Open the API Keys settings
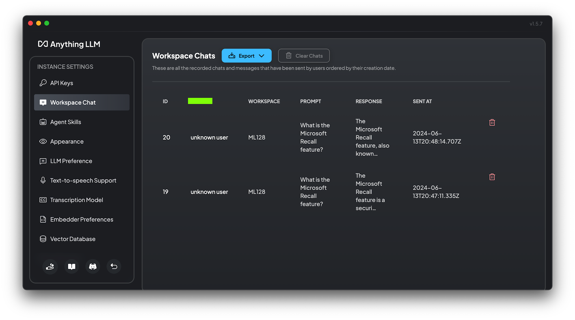Image resolution: width=575 pixels, height=320 pixels. [x=62, y=83]
